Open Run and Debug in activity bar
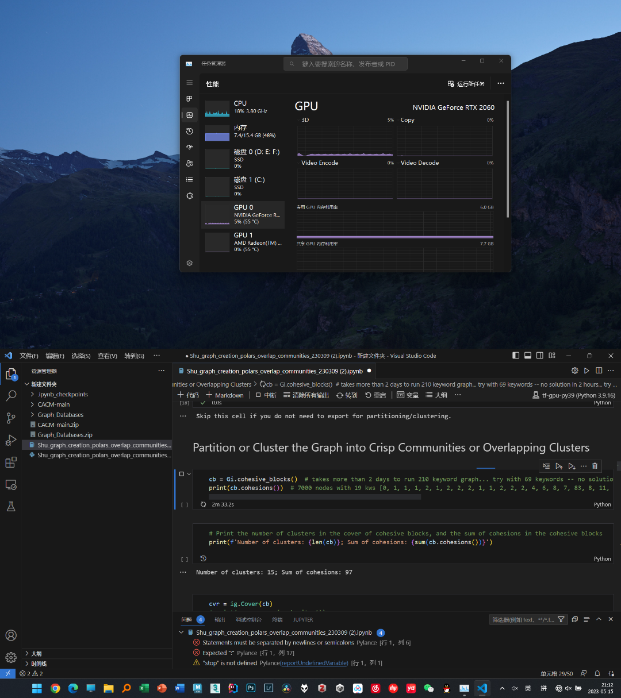621x698 pixels. 11,440
